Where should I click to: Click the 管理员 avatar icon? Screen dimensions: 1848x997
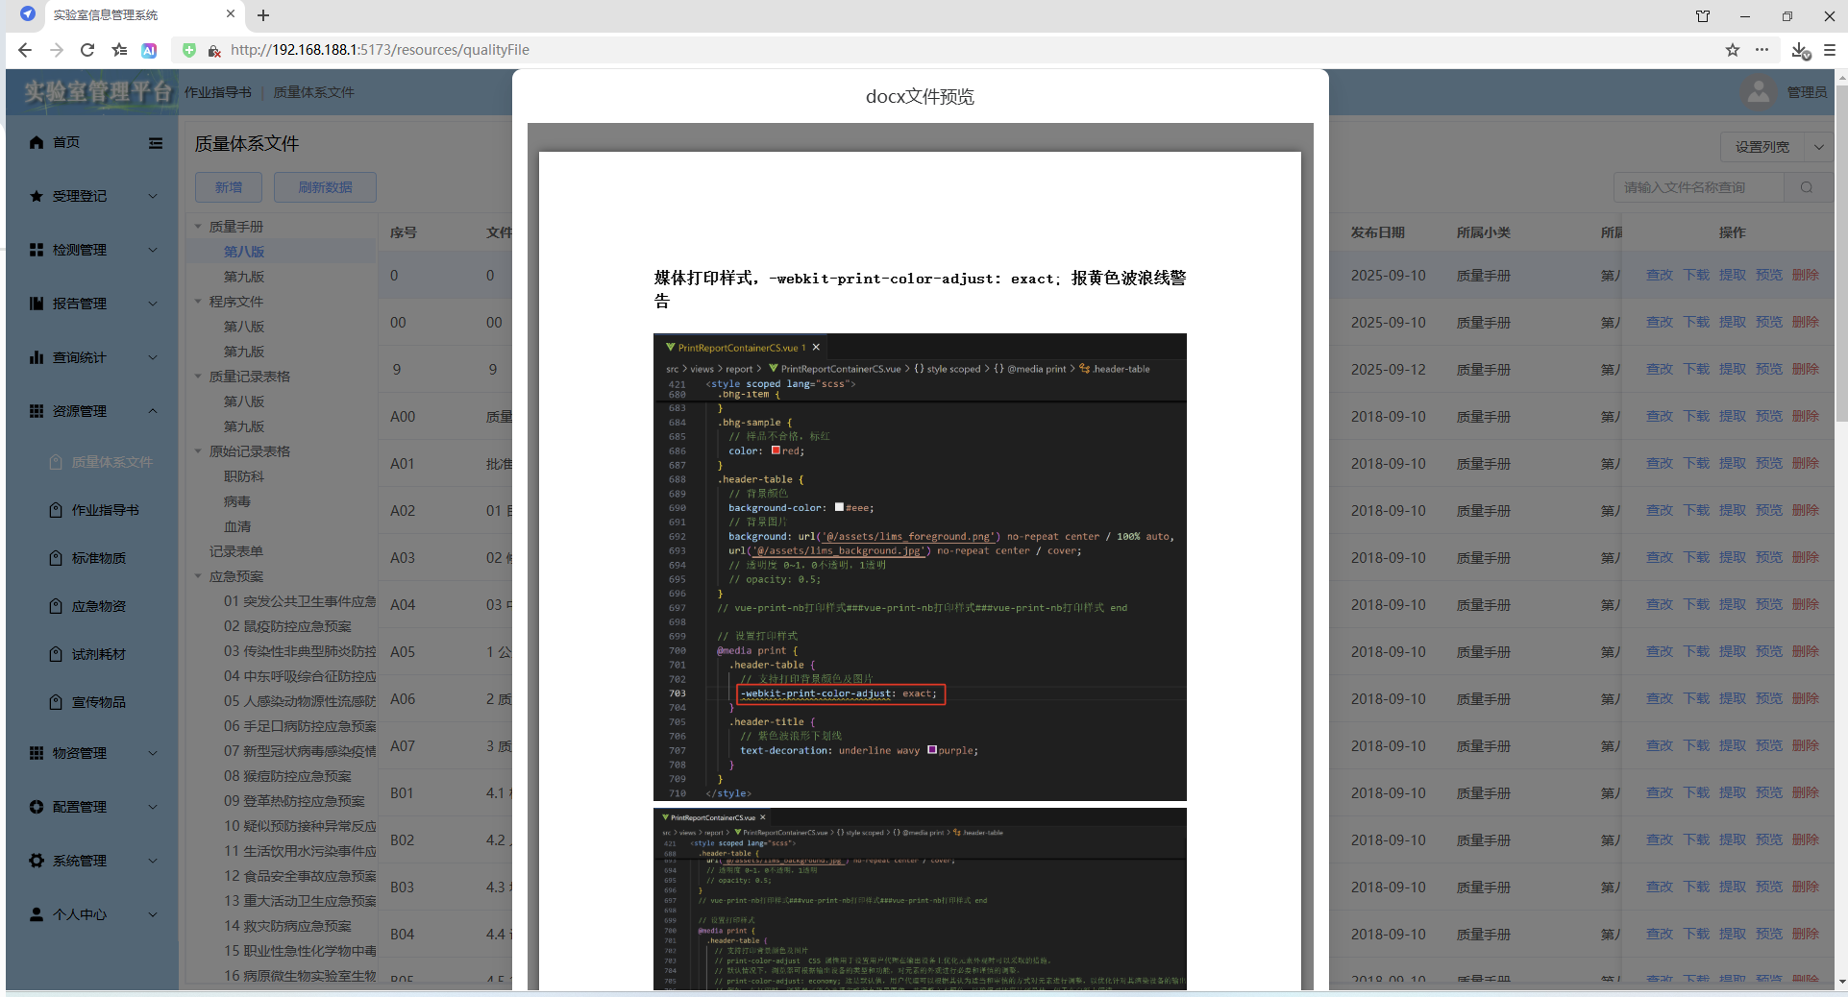click(1759, 91)
